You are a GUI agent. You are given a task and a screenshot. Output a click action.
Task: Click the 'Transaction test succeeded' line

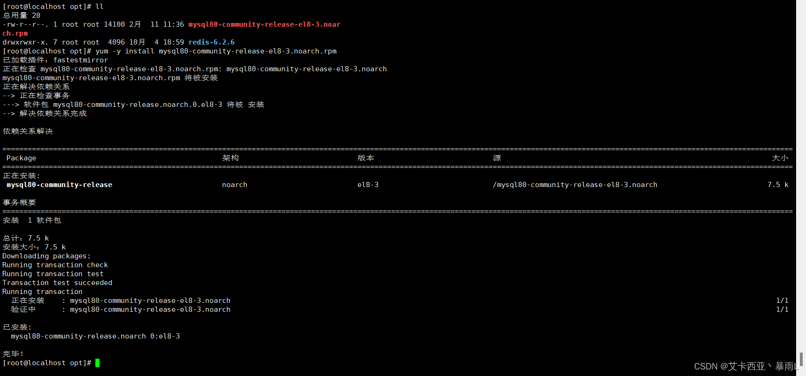(x=57, y=283)
